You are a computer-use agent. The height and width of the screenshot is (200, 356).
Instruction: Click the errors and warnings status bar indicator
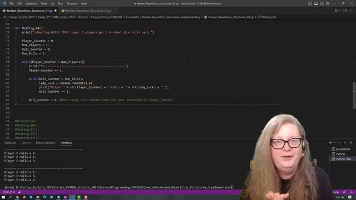[x=9, y=192]
